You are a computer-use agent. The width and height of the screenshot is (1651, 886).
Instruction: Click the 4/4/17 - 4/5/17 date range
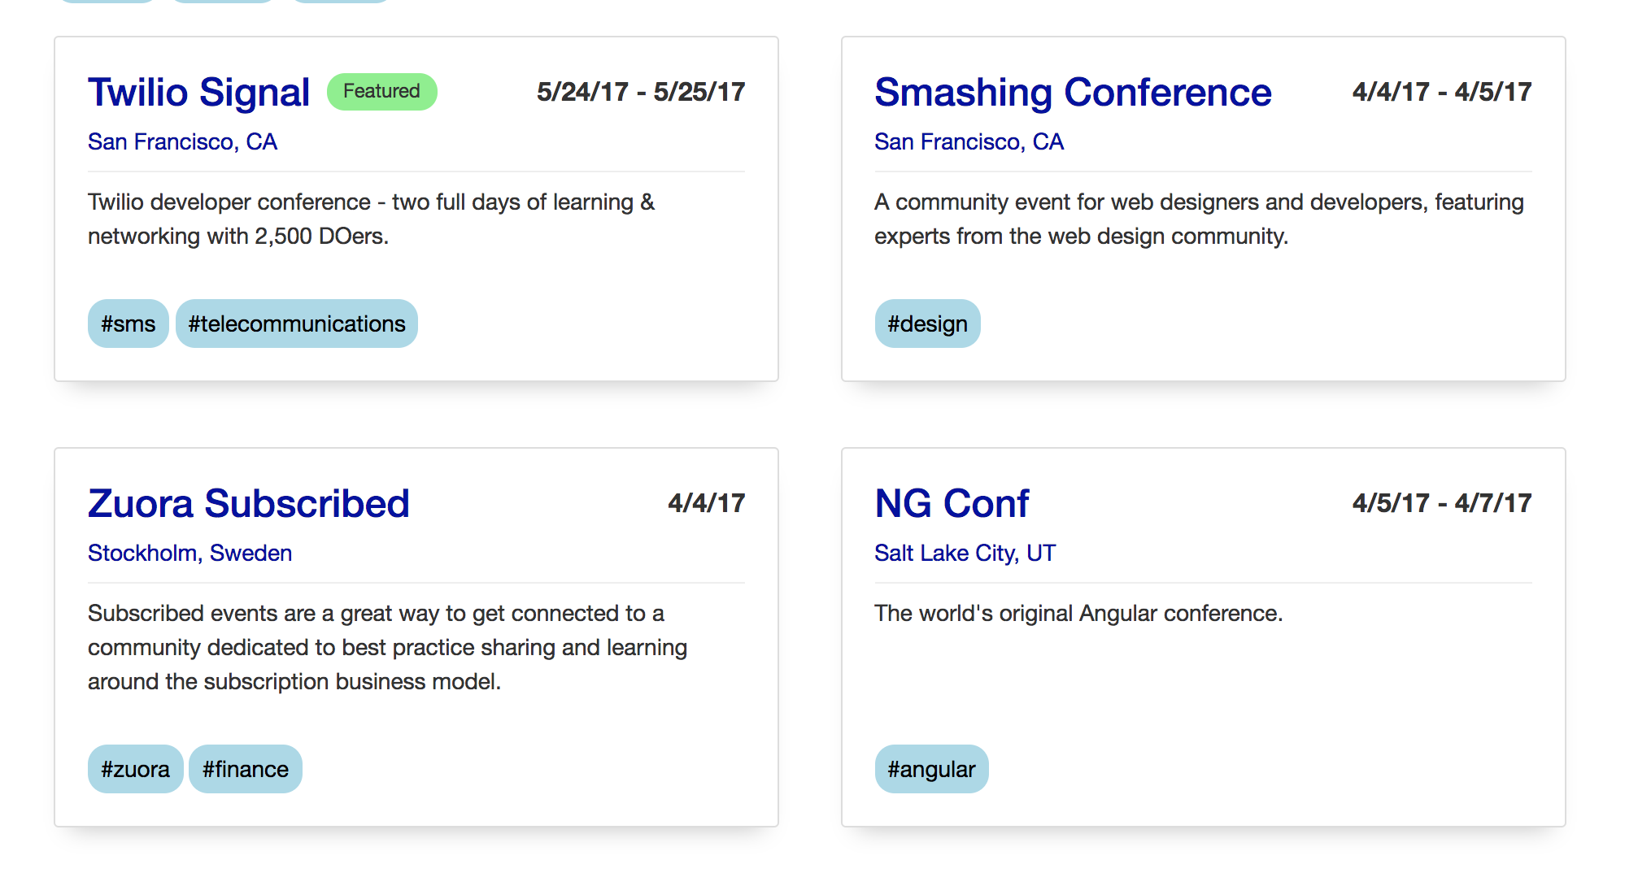tap(1441, 92)
